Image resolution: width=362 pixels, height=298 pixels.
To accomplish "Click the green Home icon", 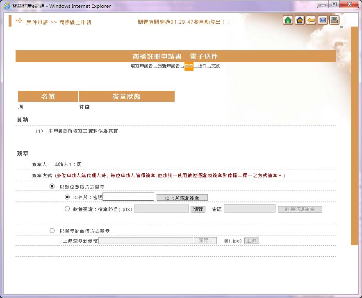I will click(288, 19).
